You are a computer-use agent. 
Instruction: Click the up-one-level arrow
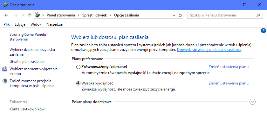[30, 15]
